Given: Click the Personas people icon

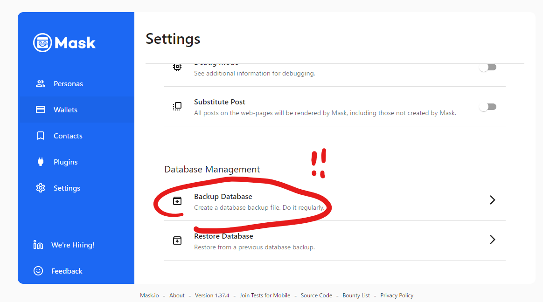Looking at the screenshot, I should (x=41, y=83).
